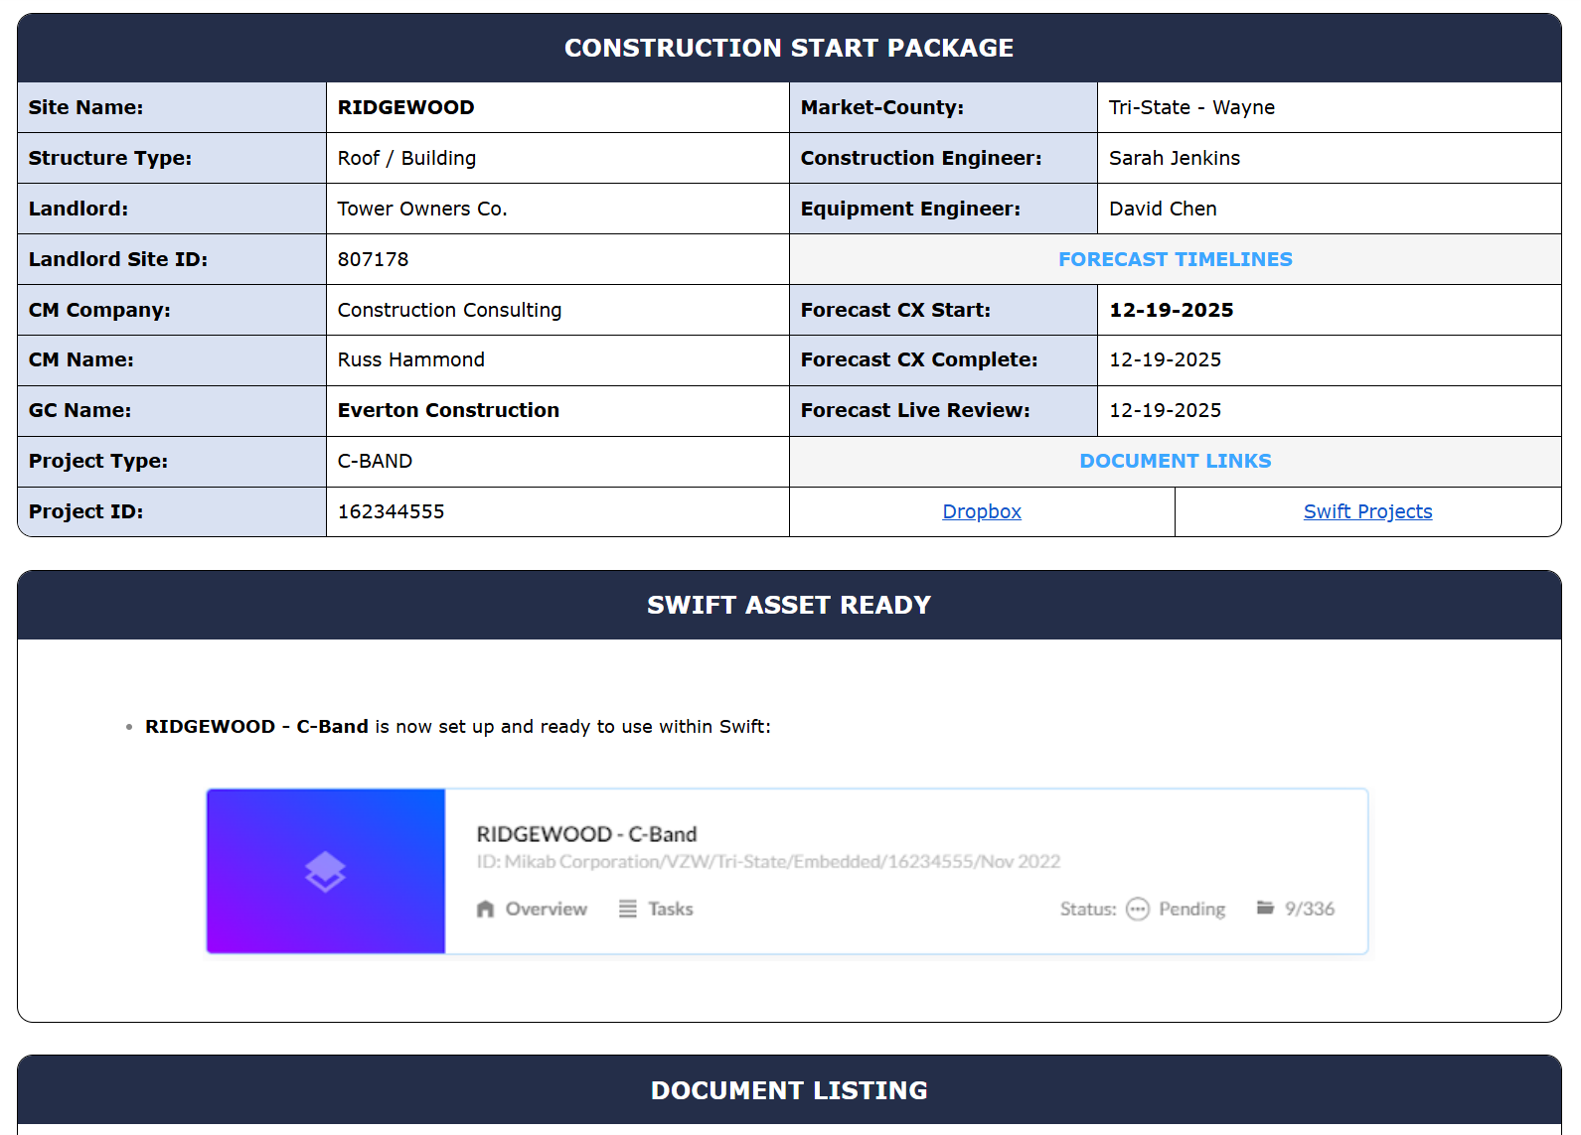Click the CONSTRUCTION START PACKAGE header

tap(789, 48)
